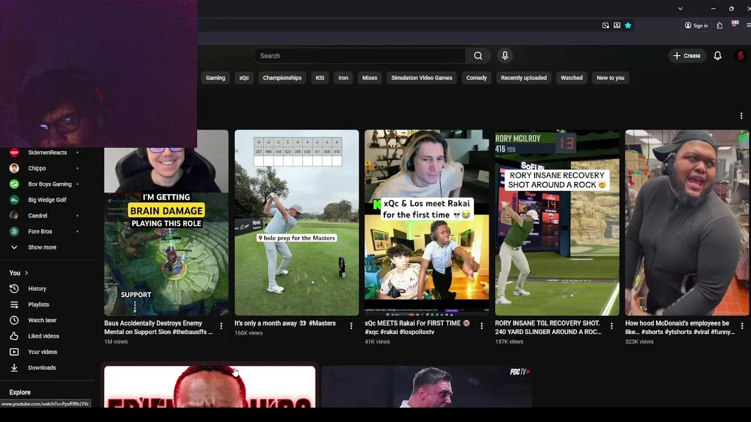This screenshot has width=751, height=422.
Task: Open the account avatar menu
Action: pyautogui.click(x=740, y=56)
